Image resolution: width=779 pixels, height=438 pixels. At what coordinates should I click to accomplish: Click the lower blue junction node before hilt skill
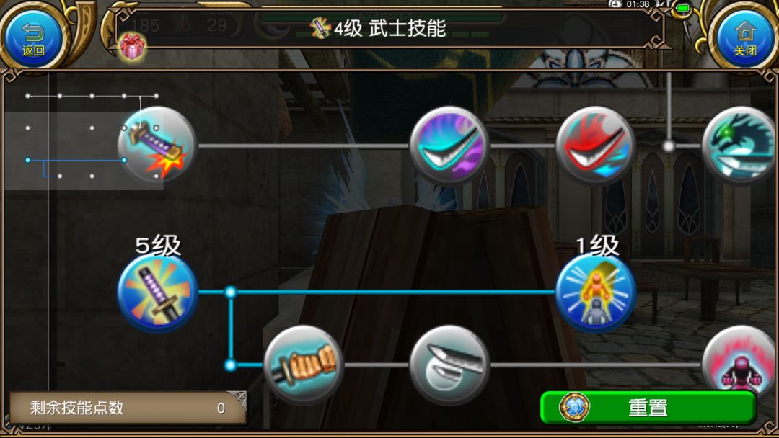(230, 365)
